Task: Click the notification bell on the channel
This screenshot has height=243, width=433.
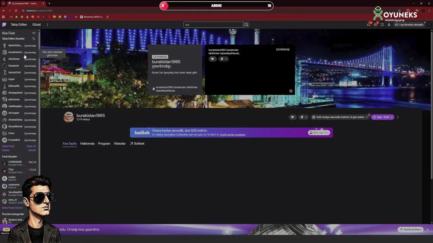Action: pyautogui.click(x=301, y=117)
